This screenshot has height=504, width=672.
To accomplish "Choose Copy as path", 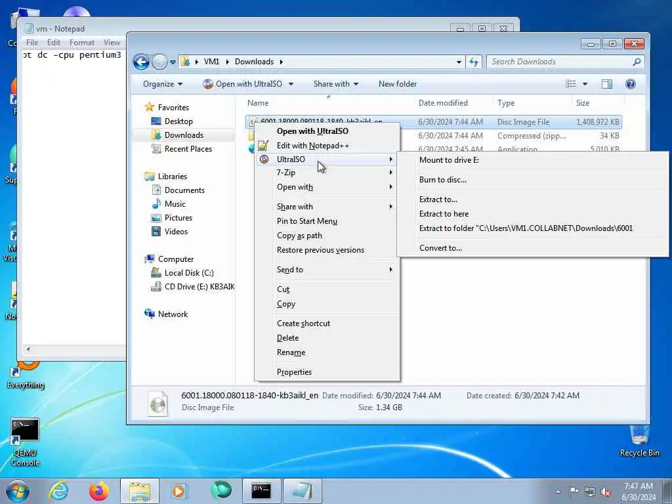I will pos(327,236).
